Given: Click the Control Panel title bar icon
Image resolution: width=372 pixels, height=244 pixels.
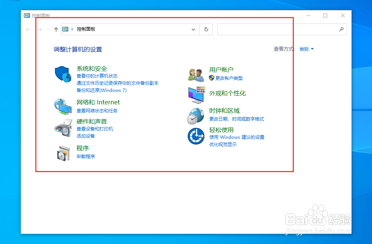Looking at the screenshot, I should coord(27,16).
